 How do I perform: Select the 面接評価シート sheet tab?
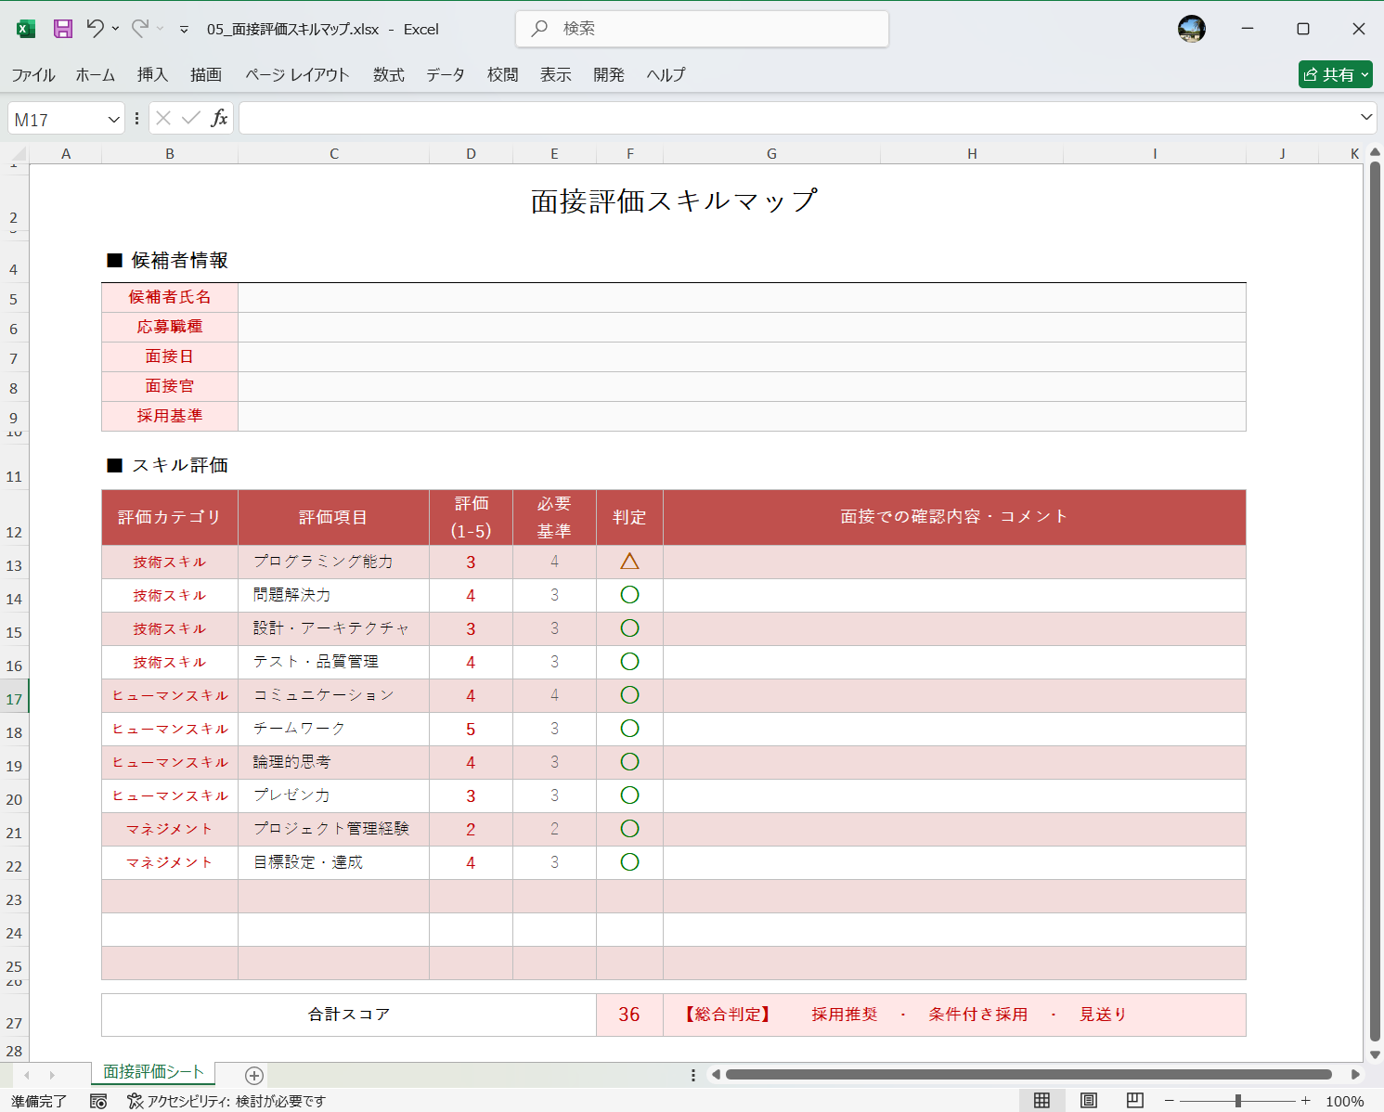click(152, 1072)
